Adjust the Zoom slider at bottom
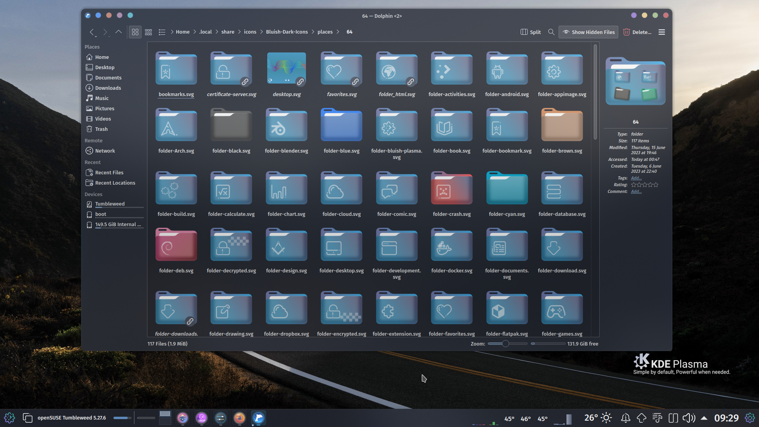The height and width of the screenshot is (427, 759). pyautogui.click(x=507, y=344)
